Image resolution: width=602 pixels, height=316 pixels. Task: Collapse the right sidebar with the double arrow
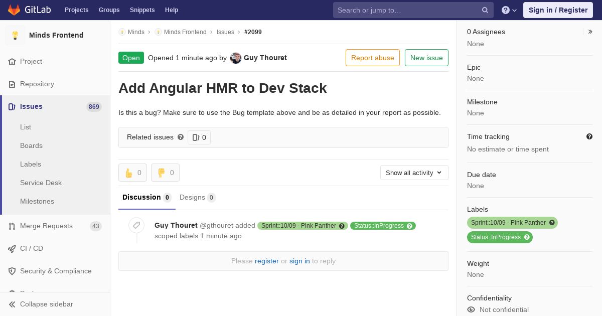point(590,32)
